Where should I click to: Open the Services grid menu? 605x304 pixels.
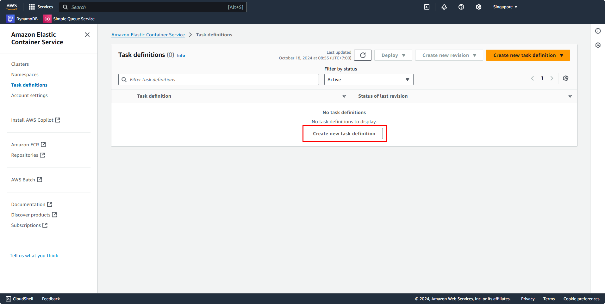(x=41, y=7)
